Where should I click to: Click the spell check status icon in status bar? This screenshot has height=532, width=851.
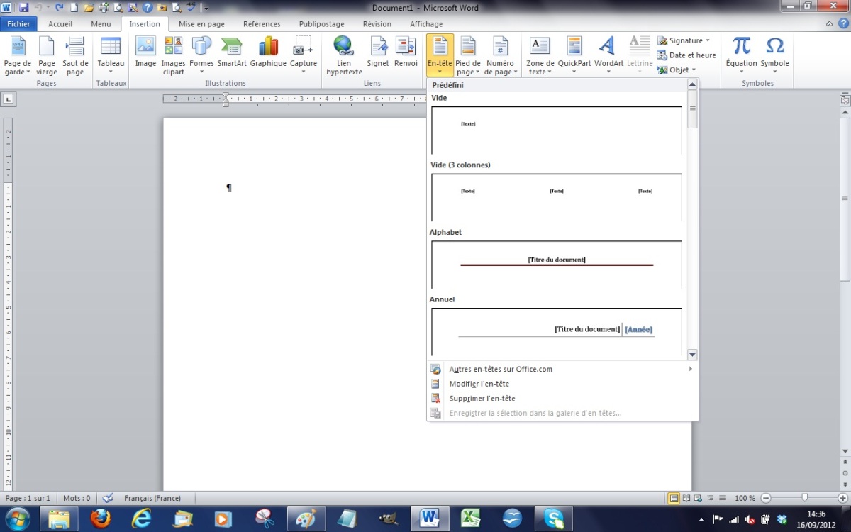[x=108, y=498]
